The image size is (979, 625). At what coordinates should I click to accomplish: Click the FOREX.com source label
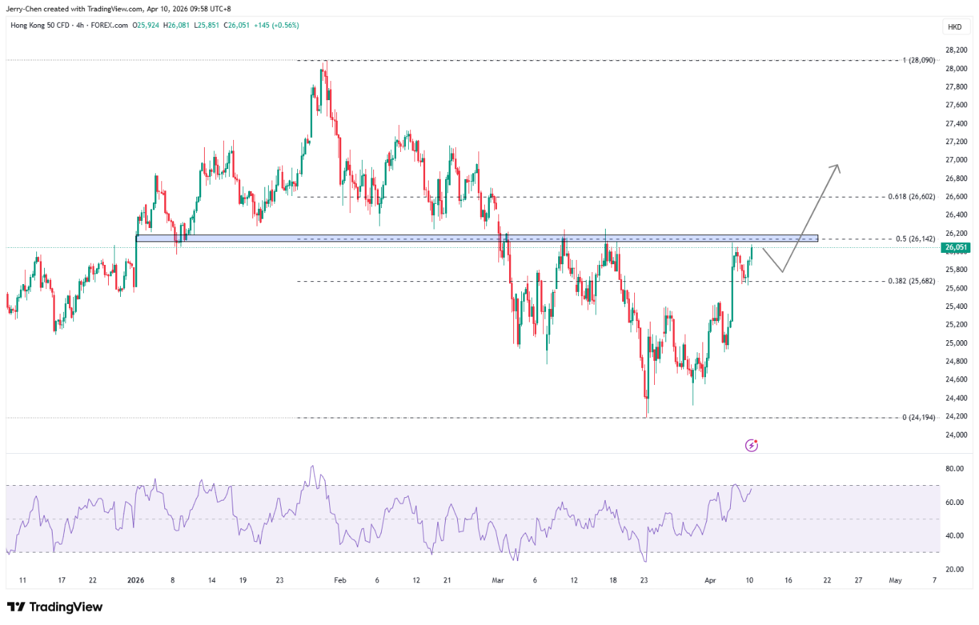(x=109, y=26)
